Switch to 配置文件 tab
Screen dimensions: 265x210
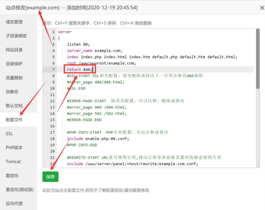[x=14, y=119]
